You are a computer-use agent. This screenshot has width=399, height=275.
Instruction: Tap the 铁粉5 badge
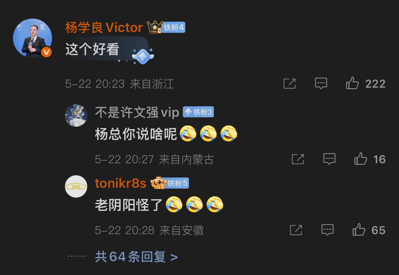pos(177,183)
